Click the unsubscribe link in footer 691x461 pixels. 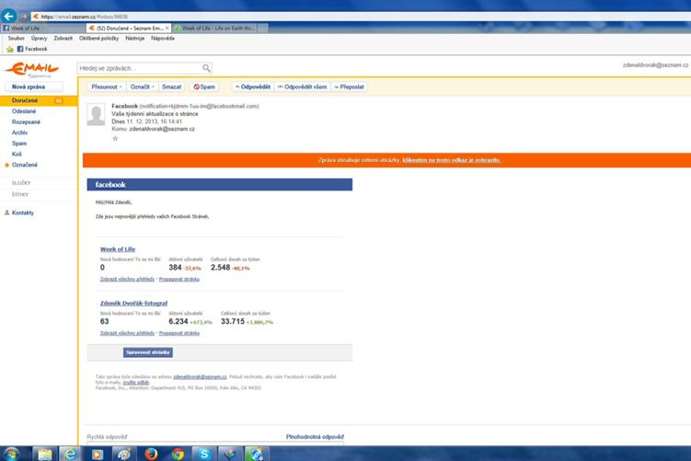(x=136, y=383)
